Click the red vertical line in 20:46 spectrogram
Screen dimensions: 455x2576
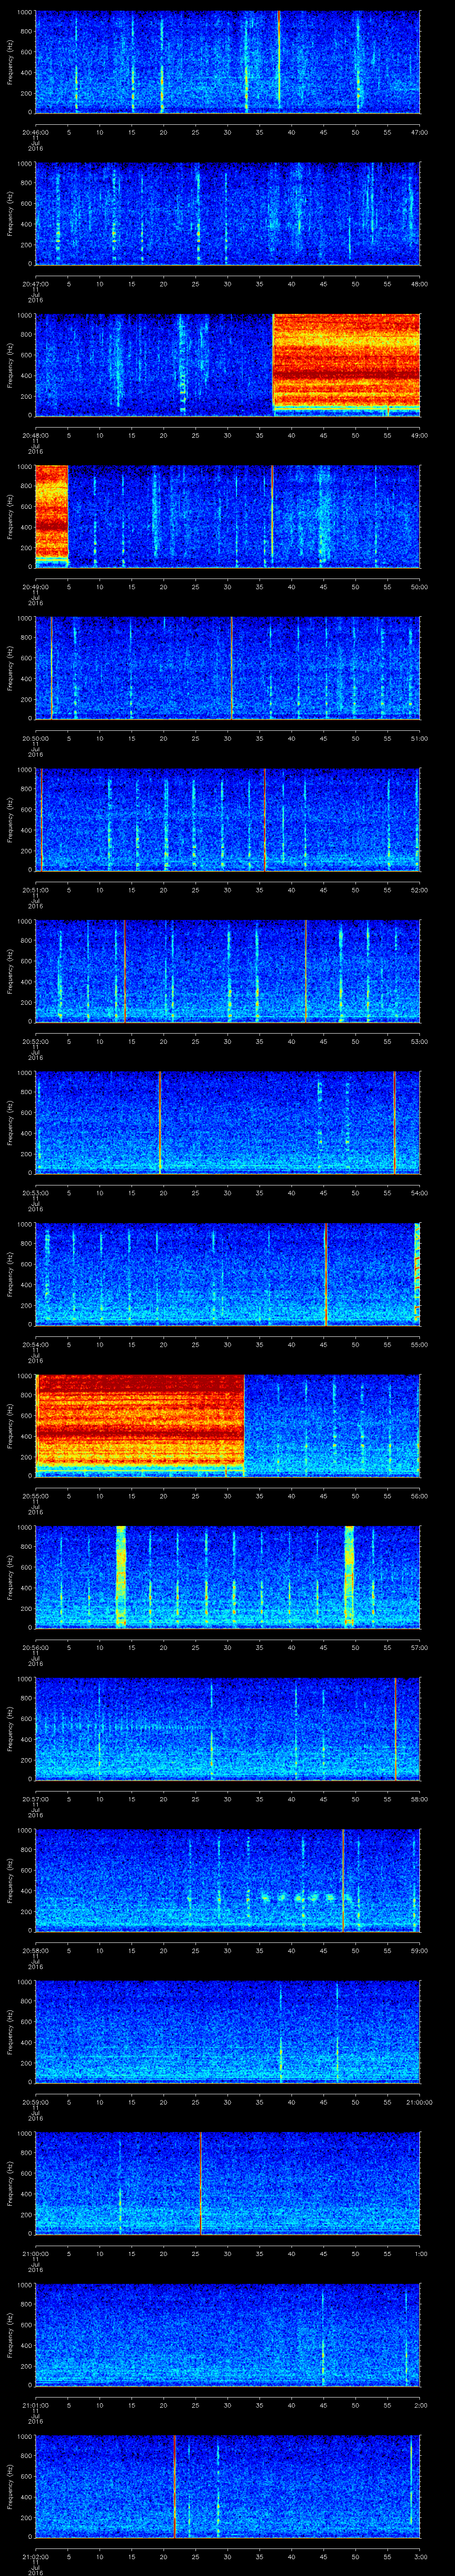tap(278, 60)
